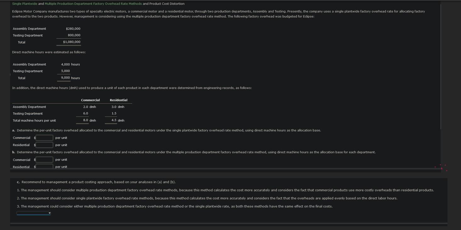Click the "Assembly Department" row label
The width and height of the screenshot is (461, 230).
(29, 28)
